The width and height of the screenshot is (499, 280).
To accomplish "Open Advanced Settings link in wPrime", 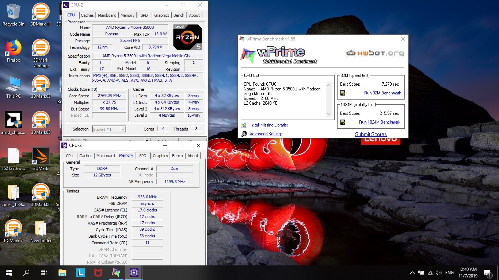I will tap(266, 134).
